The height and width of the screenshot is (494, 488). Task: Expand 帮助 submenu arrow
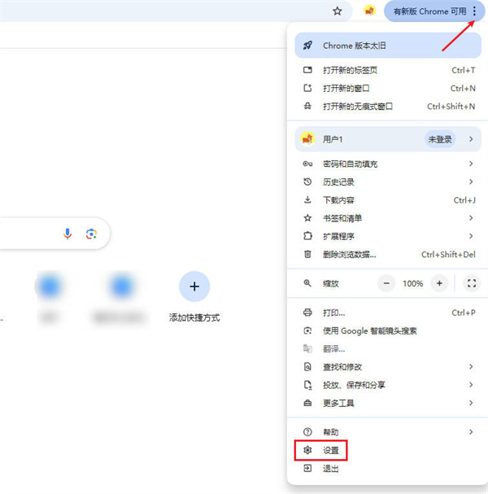(471, 432)
